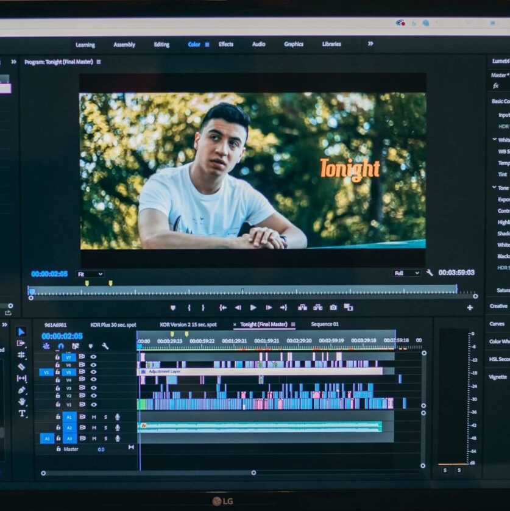Screen dimensions: 510x511
Task: Open the KOR Plus 30 sec. spot sequence
Action: tap(113, 325)
